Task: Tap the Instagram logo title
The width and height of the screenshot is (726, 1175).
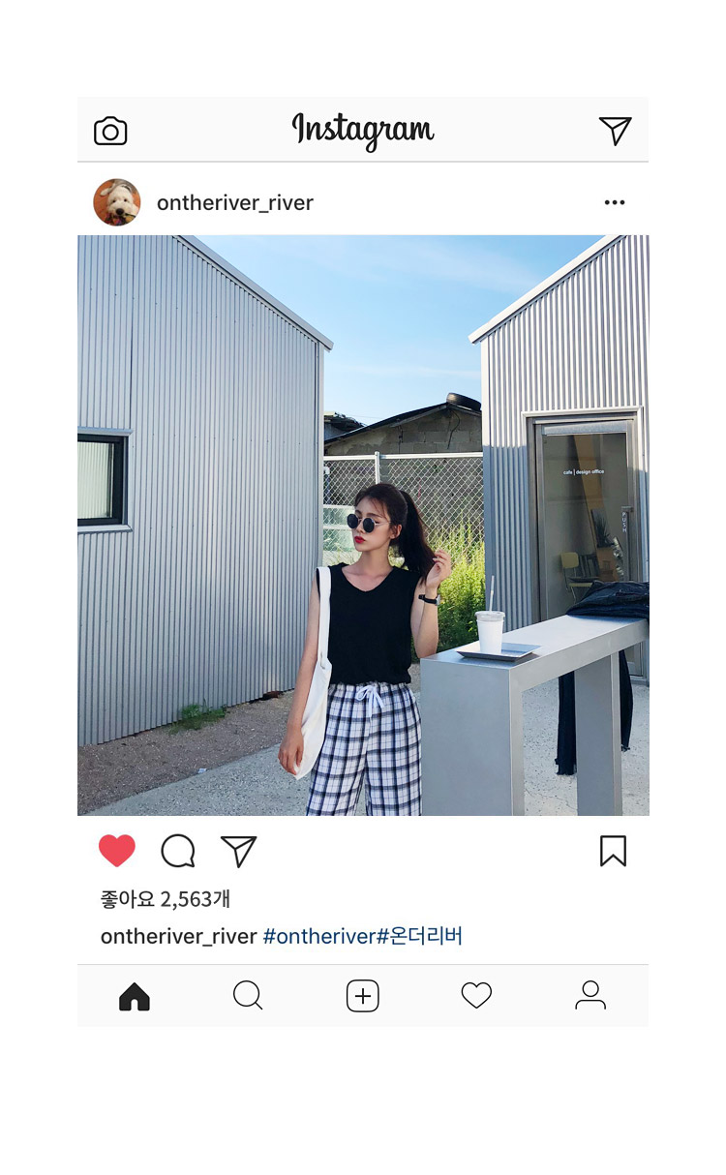Action: (363, 131)
